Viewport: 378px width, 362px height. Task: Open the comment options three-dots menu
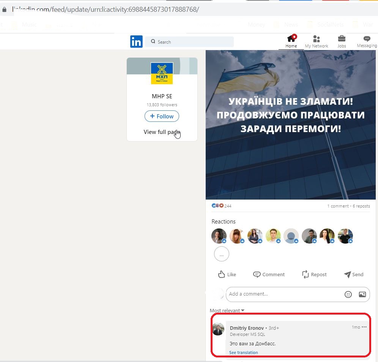[x=364, y=327]
